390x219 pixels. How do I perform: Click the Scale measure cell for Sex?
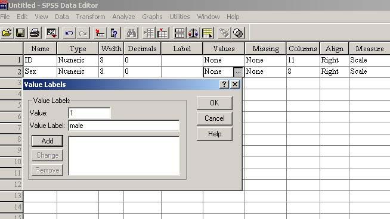click(x=370, y=72)
